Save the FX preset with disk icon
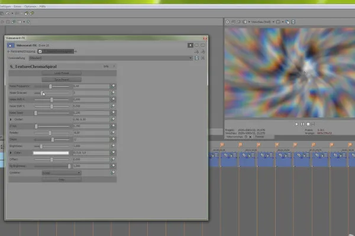 pos(197,58)
